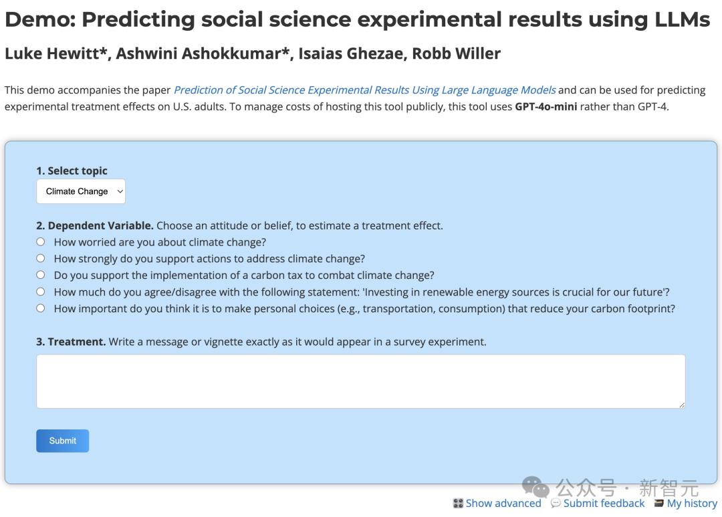Choose 'support actions to address climate change' option
This screenshot has height=517, width=722.
click(41, 258)
